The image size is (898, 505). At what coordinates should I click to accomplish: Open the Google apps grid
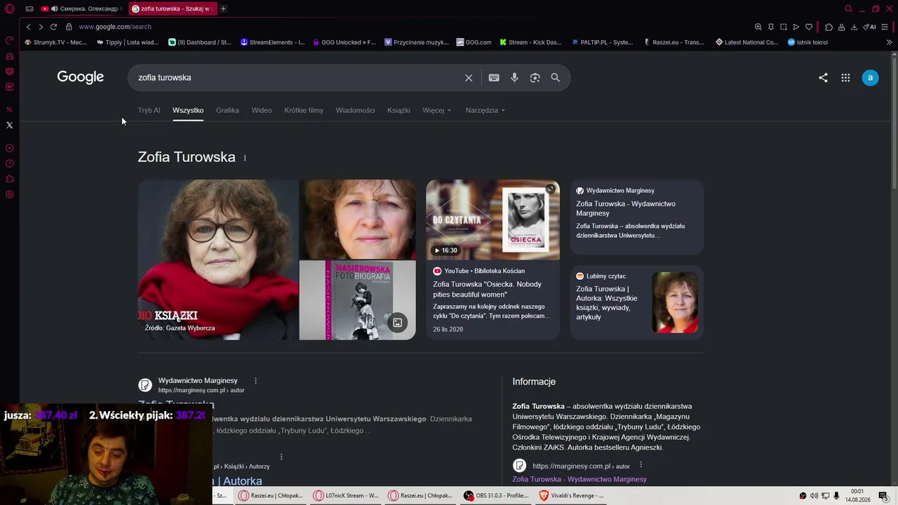845,78
